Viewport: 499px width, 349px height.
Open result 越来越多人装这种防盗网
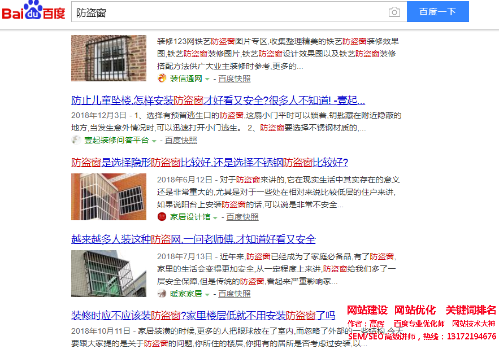click(193, 239)
